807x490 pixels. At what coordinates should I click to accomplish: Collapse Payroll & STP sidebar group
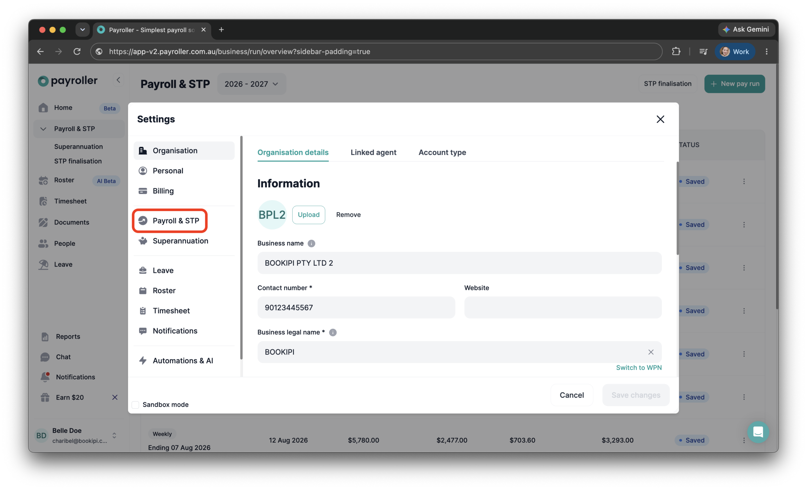coord(43,129)
